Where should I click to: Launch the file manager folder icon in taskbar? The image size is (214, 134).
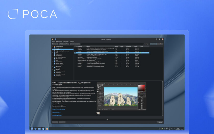(x=39, y=129)
